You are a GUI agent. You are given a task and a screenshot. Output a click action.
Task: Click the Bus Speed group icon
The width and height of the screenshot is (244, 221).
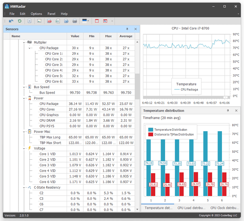tap(29, 87)
